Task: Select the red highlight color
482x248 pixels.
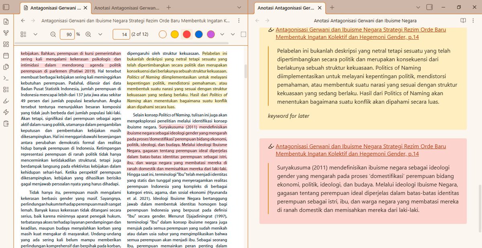Action: (x=186, y=34)
